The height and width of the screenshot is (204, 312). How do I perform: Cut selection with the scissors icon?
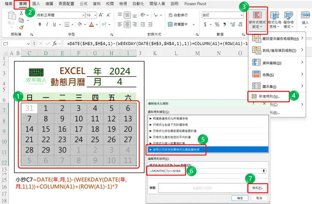pyautogui.click(x=21, y=14)
